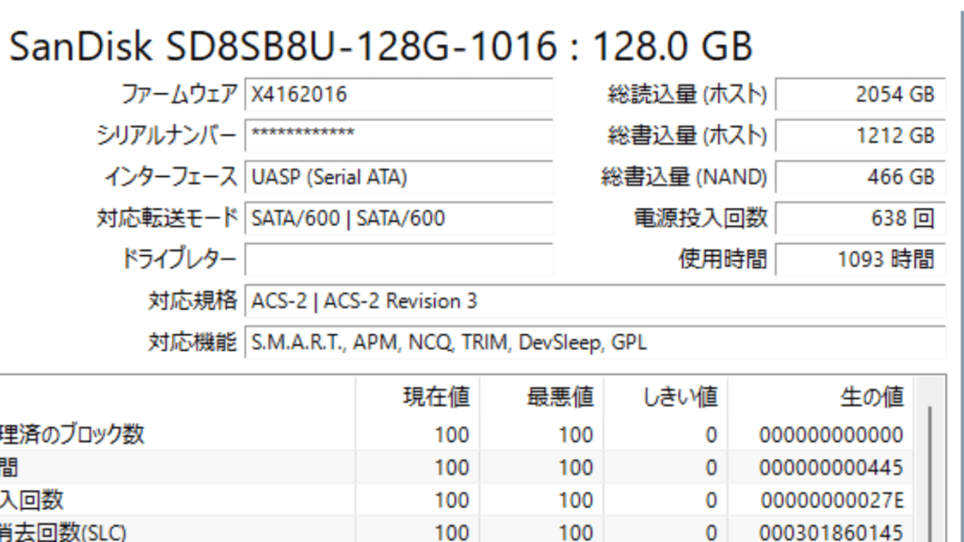Click the SanDisk SD8SB8U drive model title
The image size is (964, 542).
coord(380,45)
